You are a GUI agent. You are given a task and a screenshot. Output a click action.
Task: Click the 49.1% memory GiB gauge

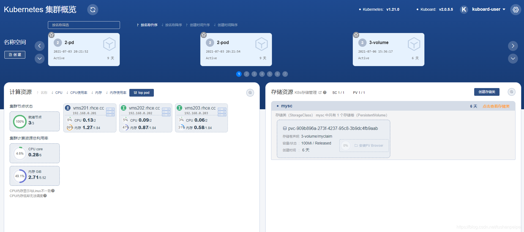[20, 176]
